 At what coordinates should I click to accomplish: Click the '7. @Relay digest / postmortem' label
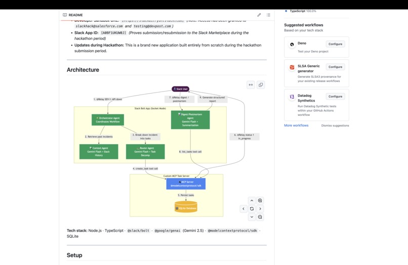click(x=179, y=99)
